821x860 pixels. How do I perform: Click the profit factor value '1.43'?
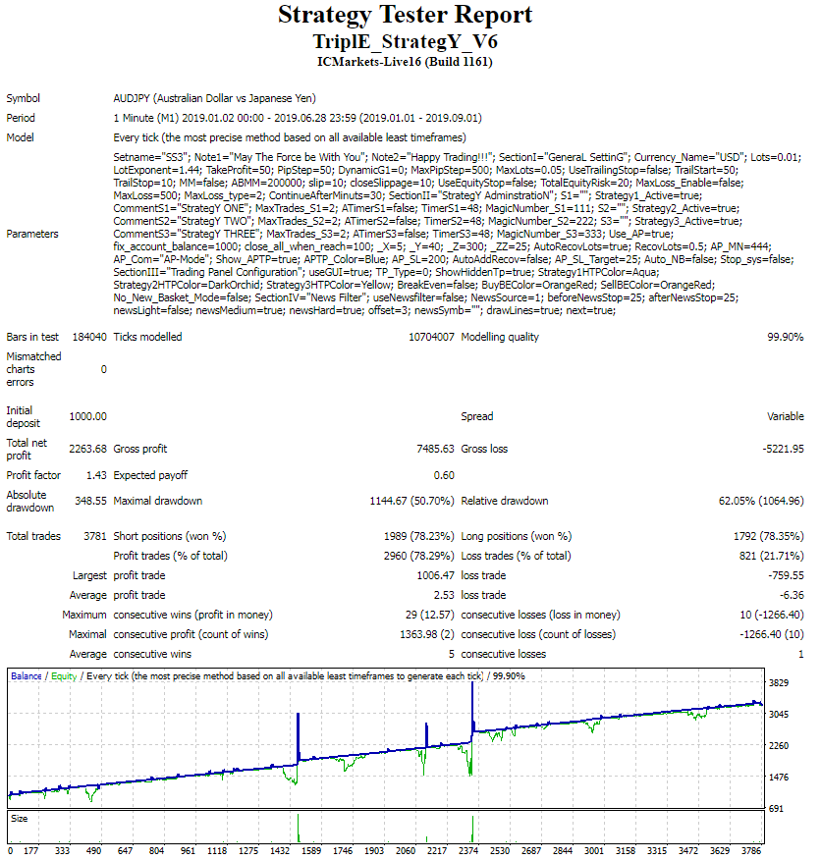(96, 475)
